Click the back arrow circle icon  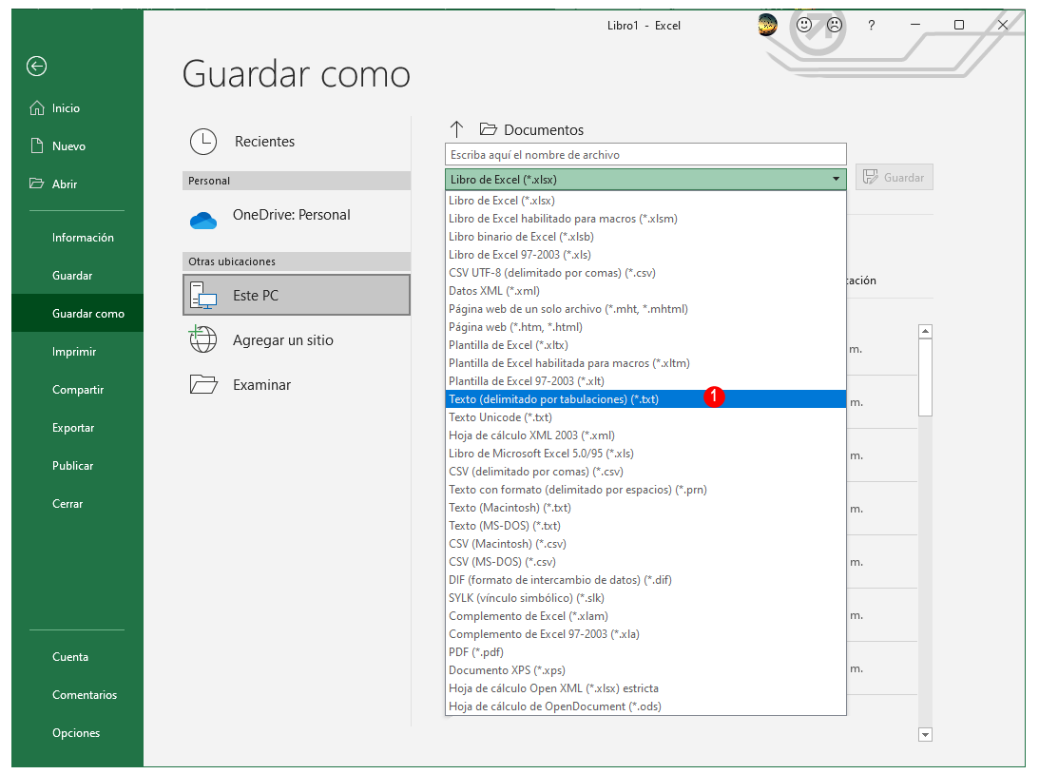pos(36,67)
